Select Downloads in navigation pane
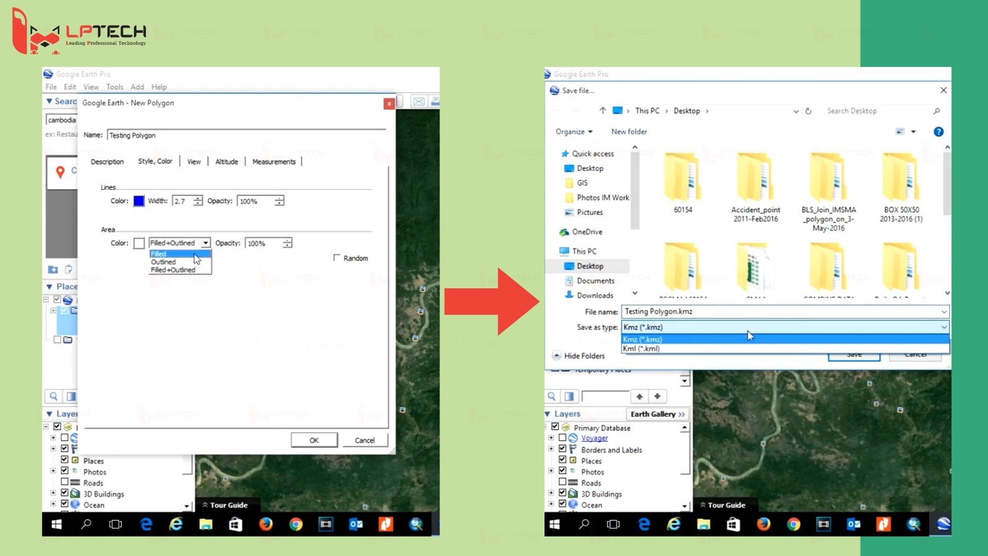Screen dimensions: 988x556 pos(589,296)
